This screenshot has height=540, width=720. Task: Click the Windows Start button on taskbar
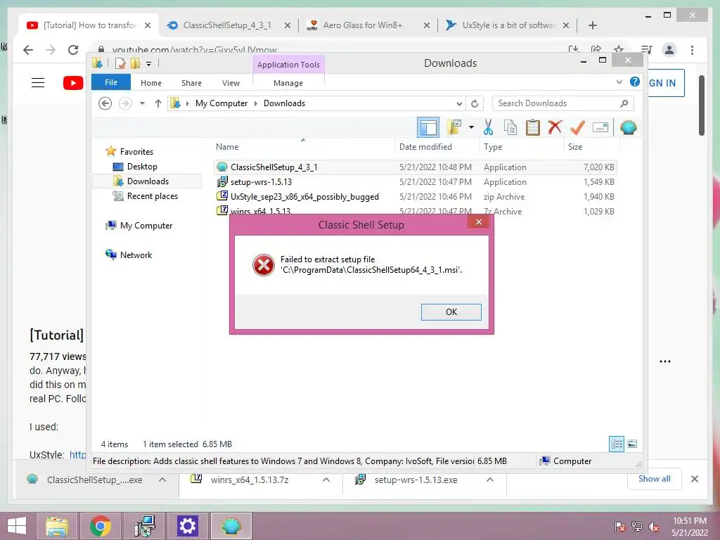[17, 526]
